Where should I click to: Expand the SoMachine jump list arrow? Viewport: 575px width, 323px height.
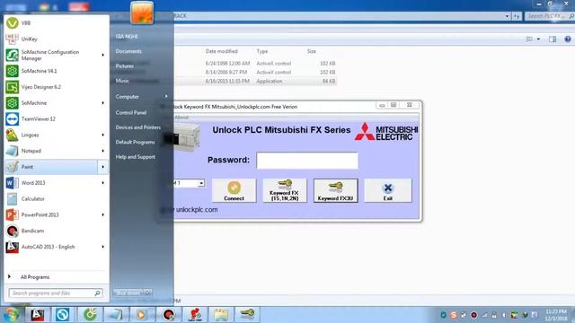coord(102,103)
